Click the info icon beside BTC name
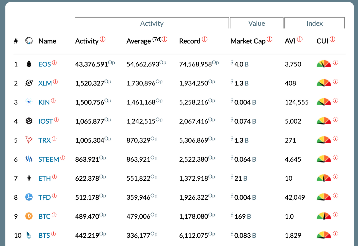The height and width of the screenshot is (246, 358). [54, 215]
